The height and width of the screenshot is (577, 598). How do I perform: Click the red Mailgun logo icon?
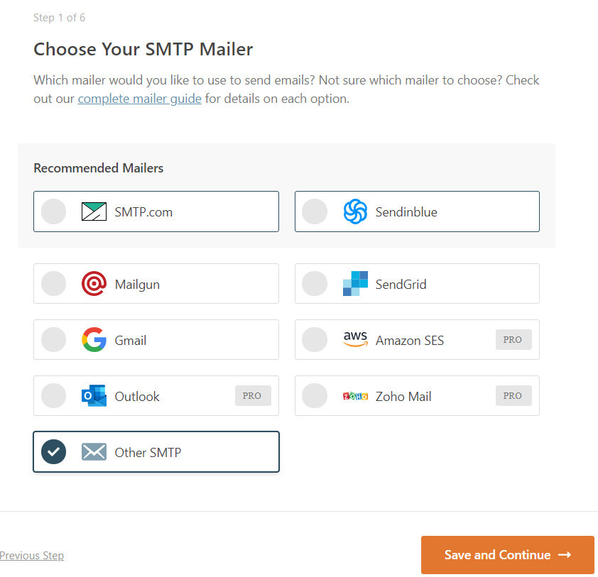[x=94, y=284]
